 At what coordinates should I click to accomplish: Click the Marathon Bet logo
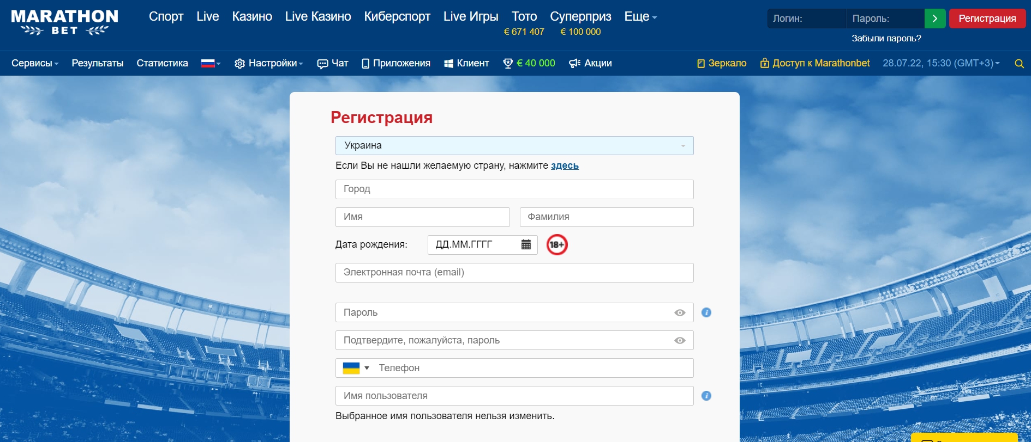click(64, 22)
